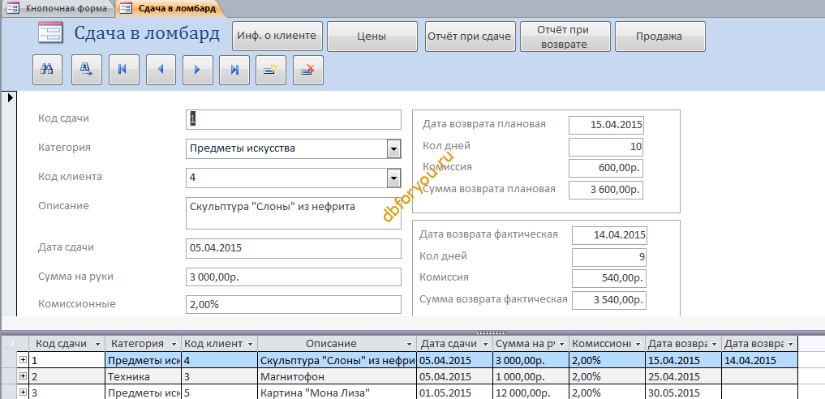Open Инф. о клиенте button
The image size is (825, 399).
(277, 36)
